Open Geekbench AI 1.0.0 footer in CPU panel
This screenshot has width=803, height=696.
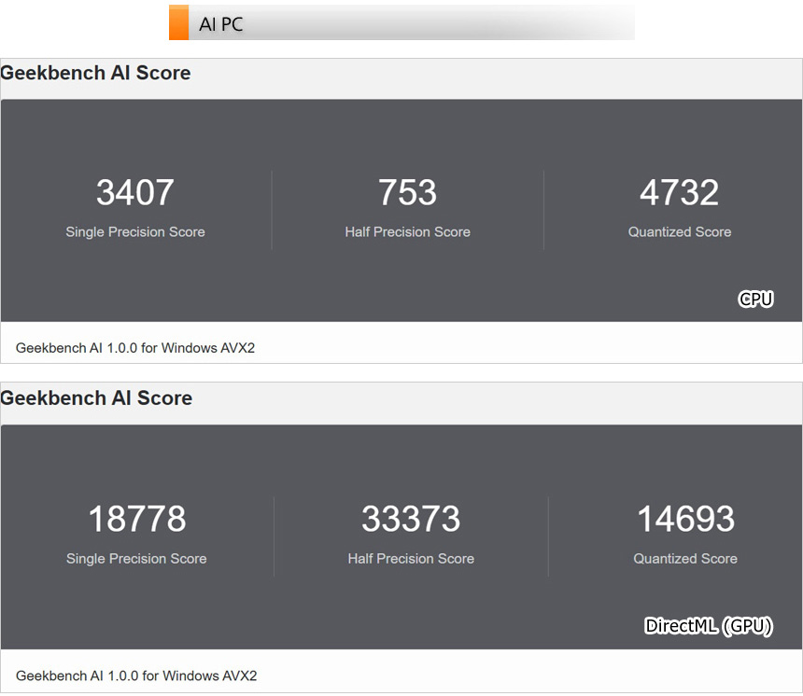[135, 348]
